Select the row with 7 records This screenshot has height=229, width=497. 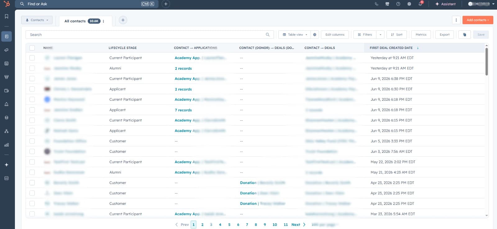tap(32, 110)
